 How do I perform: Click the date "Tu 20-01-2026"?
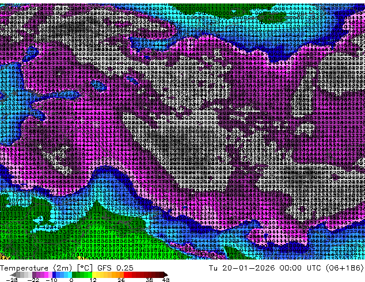click(242, 268)
